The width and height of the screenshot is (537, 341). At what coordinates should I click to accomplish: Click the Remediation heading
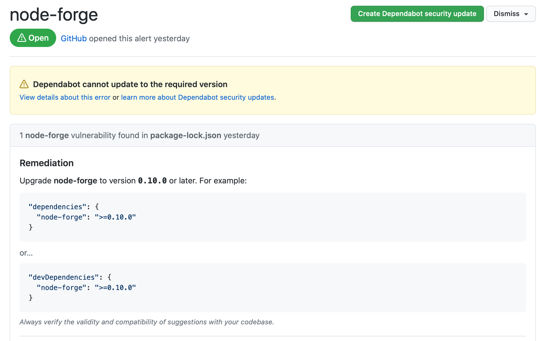click(47, 163)
